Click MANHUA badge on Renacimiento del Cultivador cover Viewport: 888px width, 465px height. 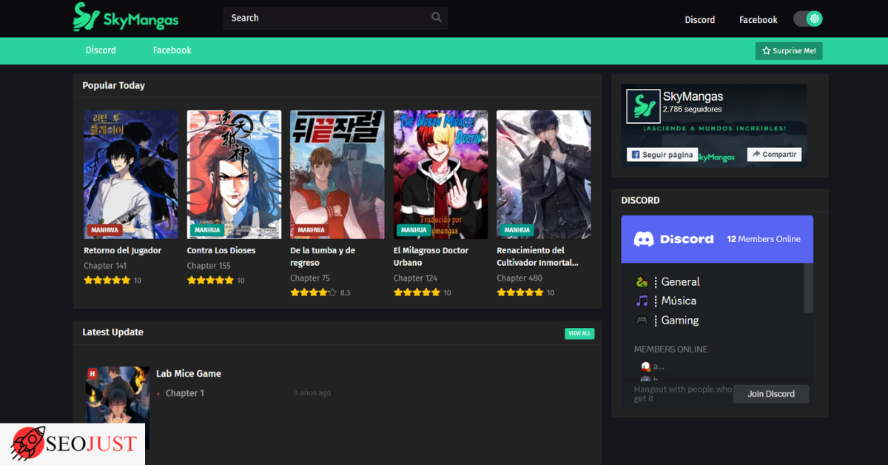pos(517,230)
